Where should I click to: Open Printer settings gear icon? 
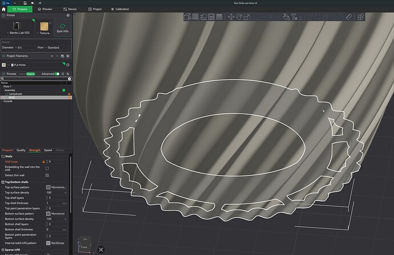tap(68, 15)
